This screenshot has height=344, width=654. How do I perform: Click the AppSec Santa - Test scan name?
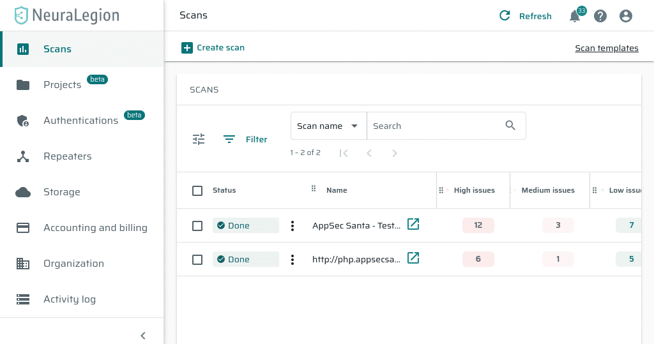click(x=356, y=225)
